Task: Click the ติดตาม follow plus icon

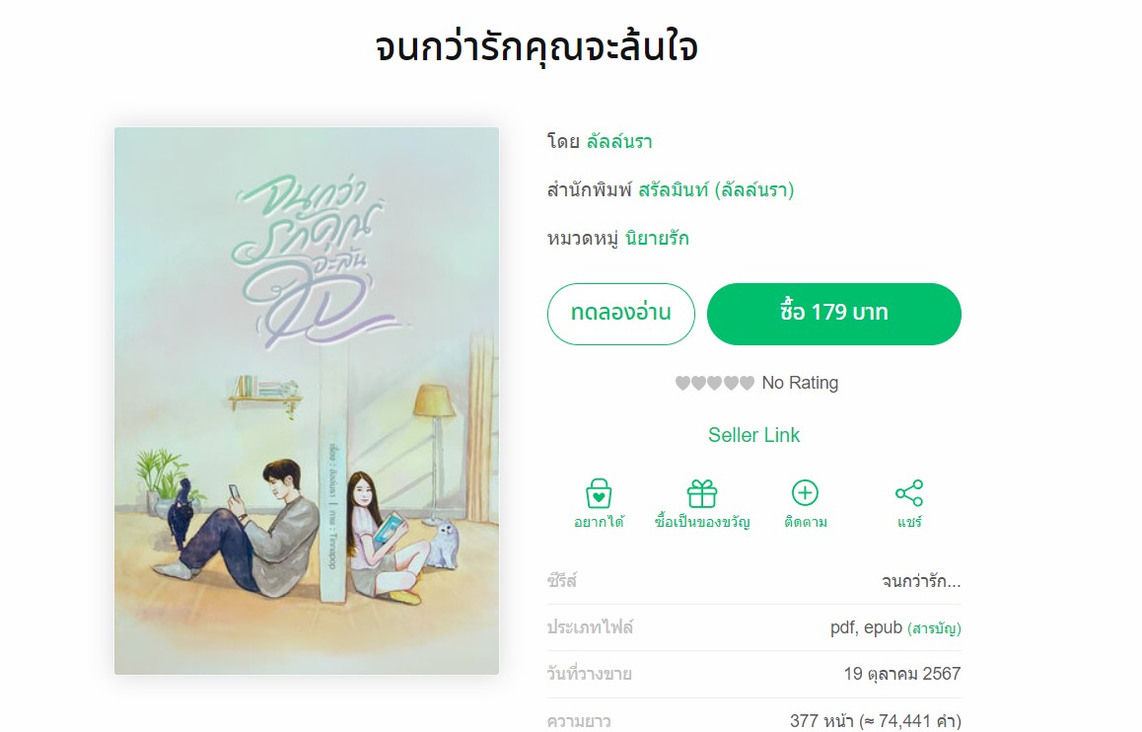Action: 805,493
